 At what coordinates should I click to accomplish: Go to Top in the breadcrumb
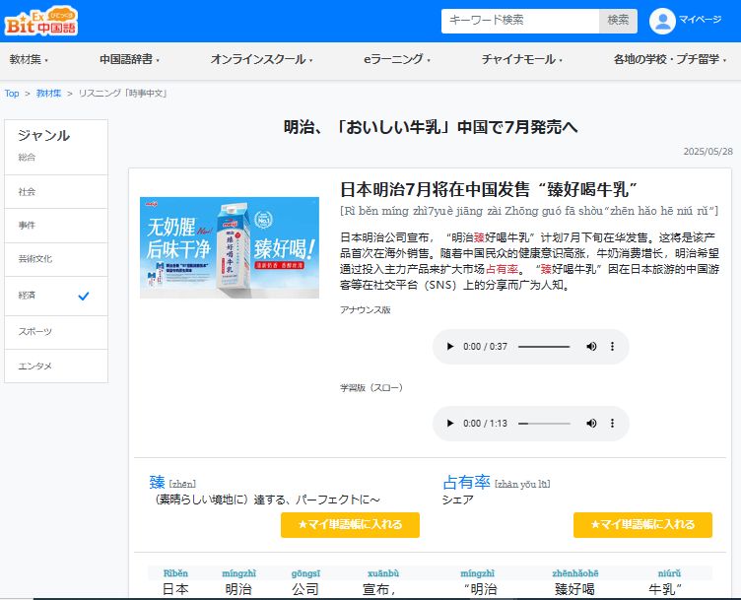click(12, 94)
